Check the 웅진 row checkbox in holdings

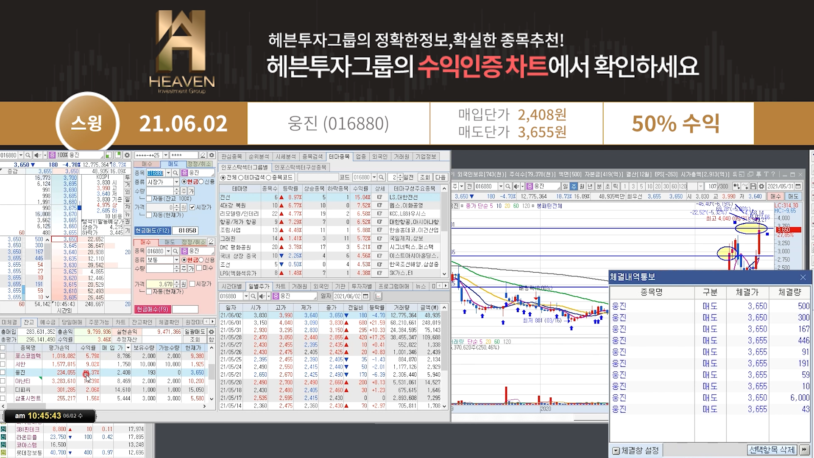(x=3, y=372)
